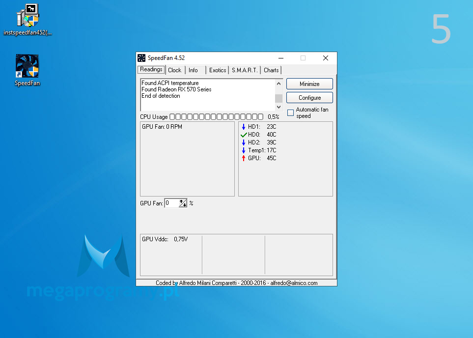The height and width of the screenshot is (338, 473).
Task: Click the red up arrow beside GPU
Action: tap(244, 158)
